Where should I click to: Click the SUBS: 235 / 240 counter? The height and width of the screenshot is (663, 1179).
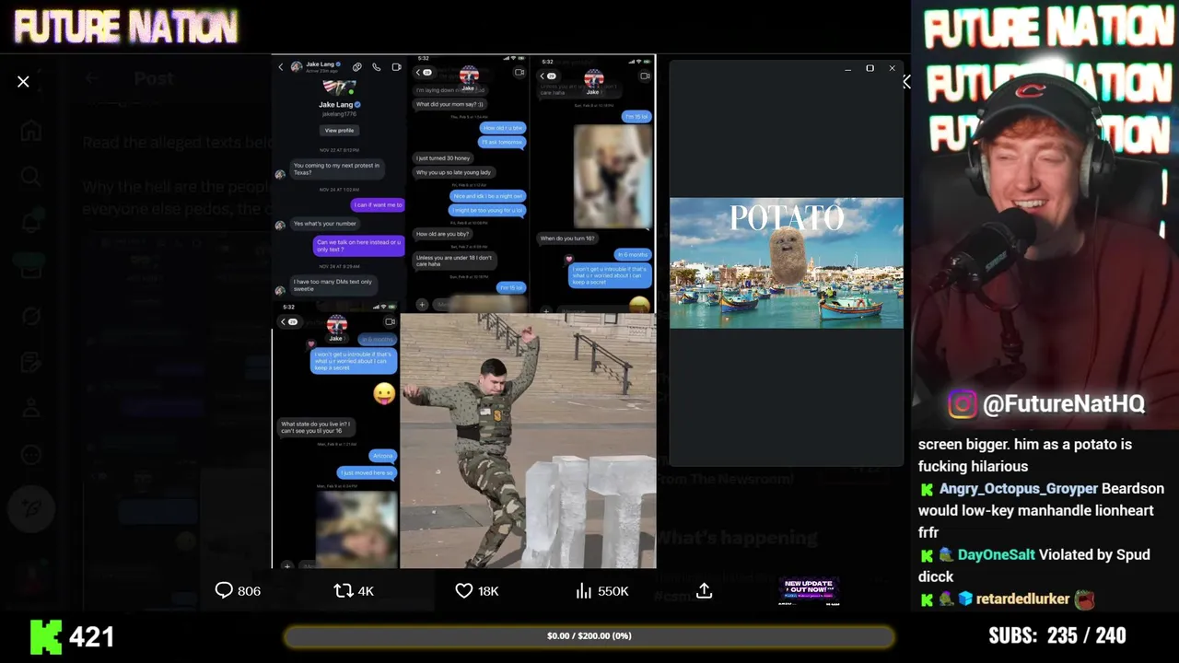1057,635
